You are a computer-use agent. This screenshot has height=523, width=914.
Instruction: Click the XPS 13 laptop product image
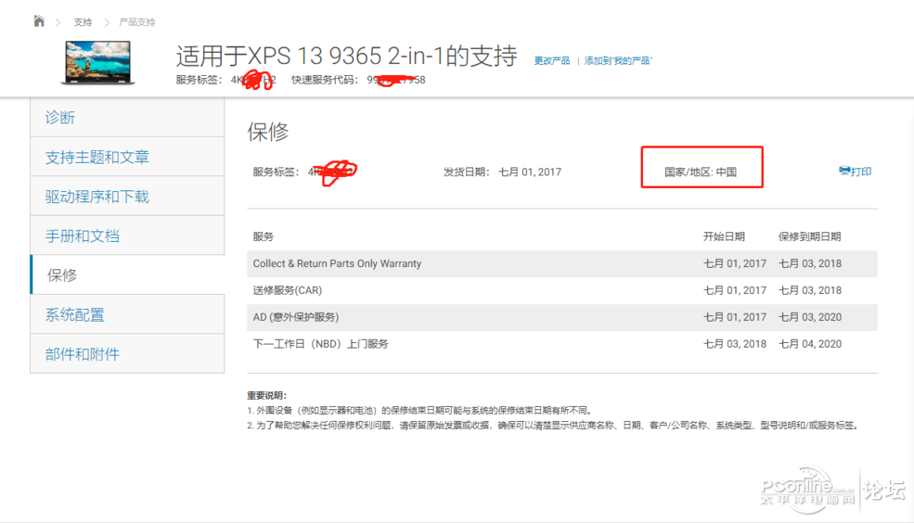[x=98, y=63]
